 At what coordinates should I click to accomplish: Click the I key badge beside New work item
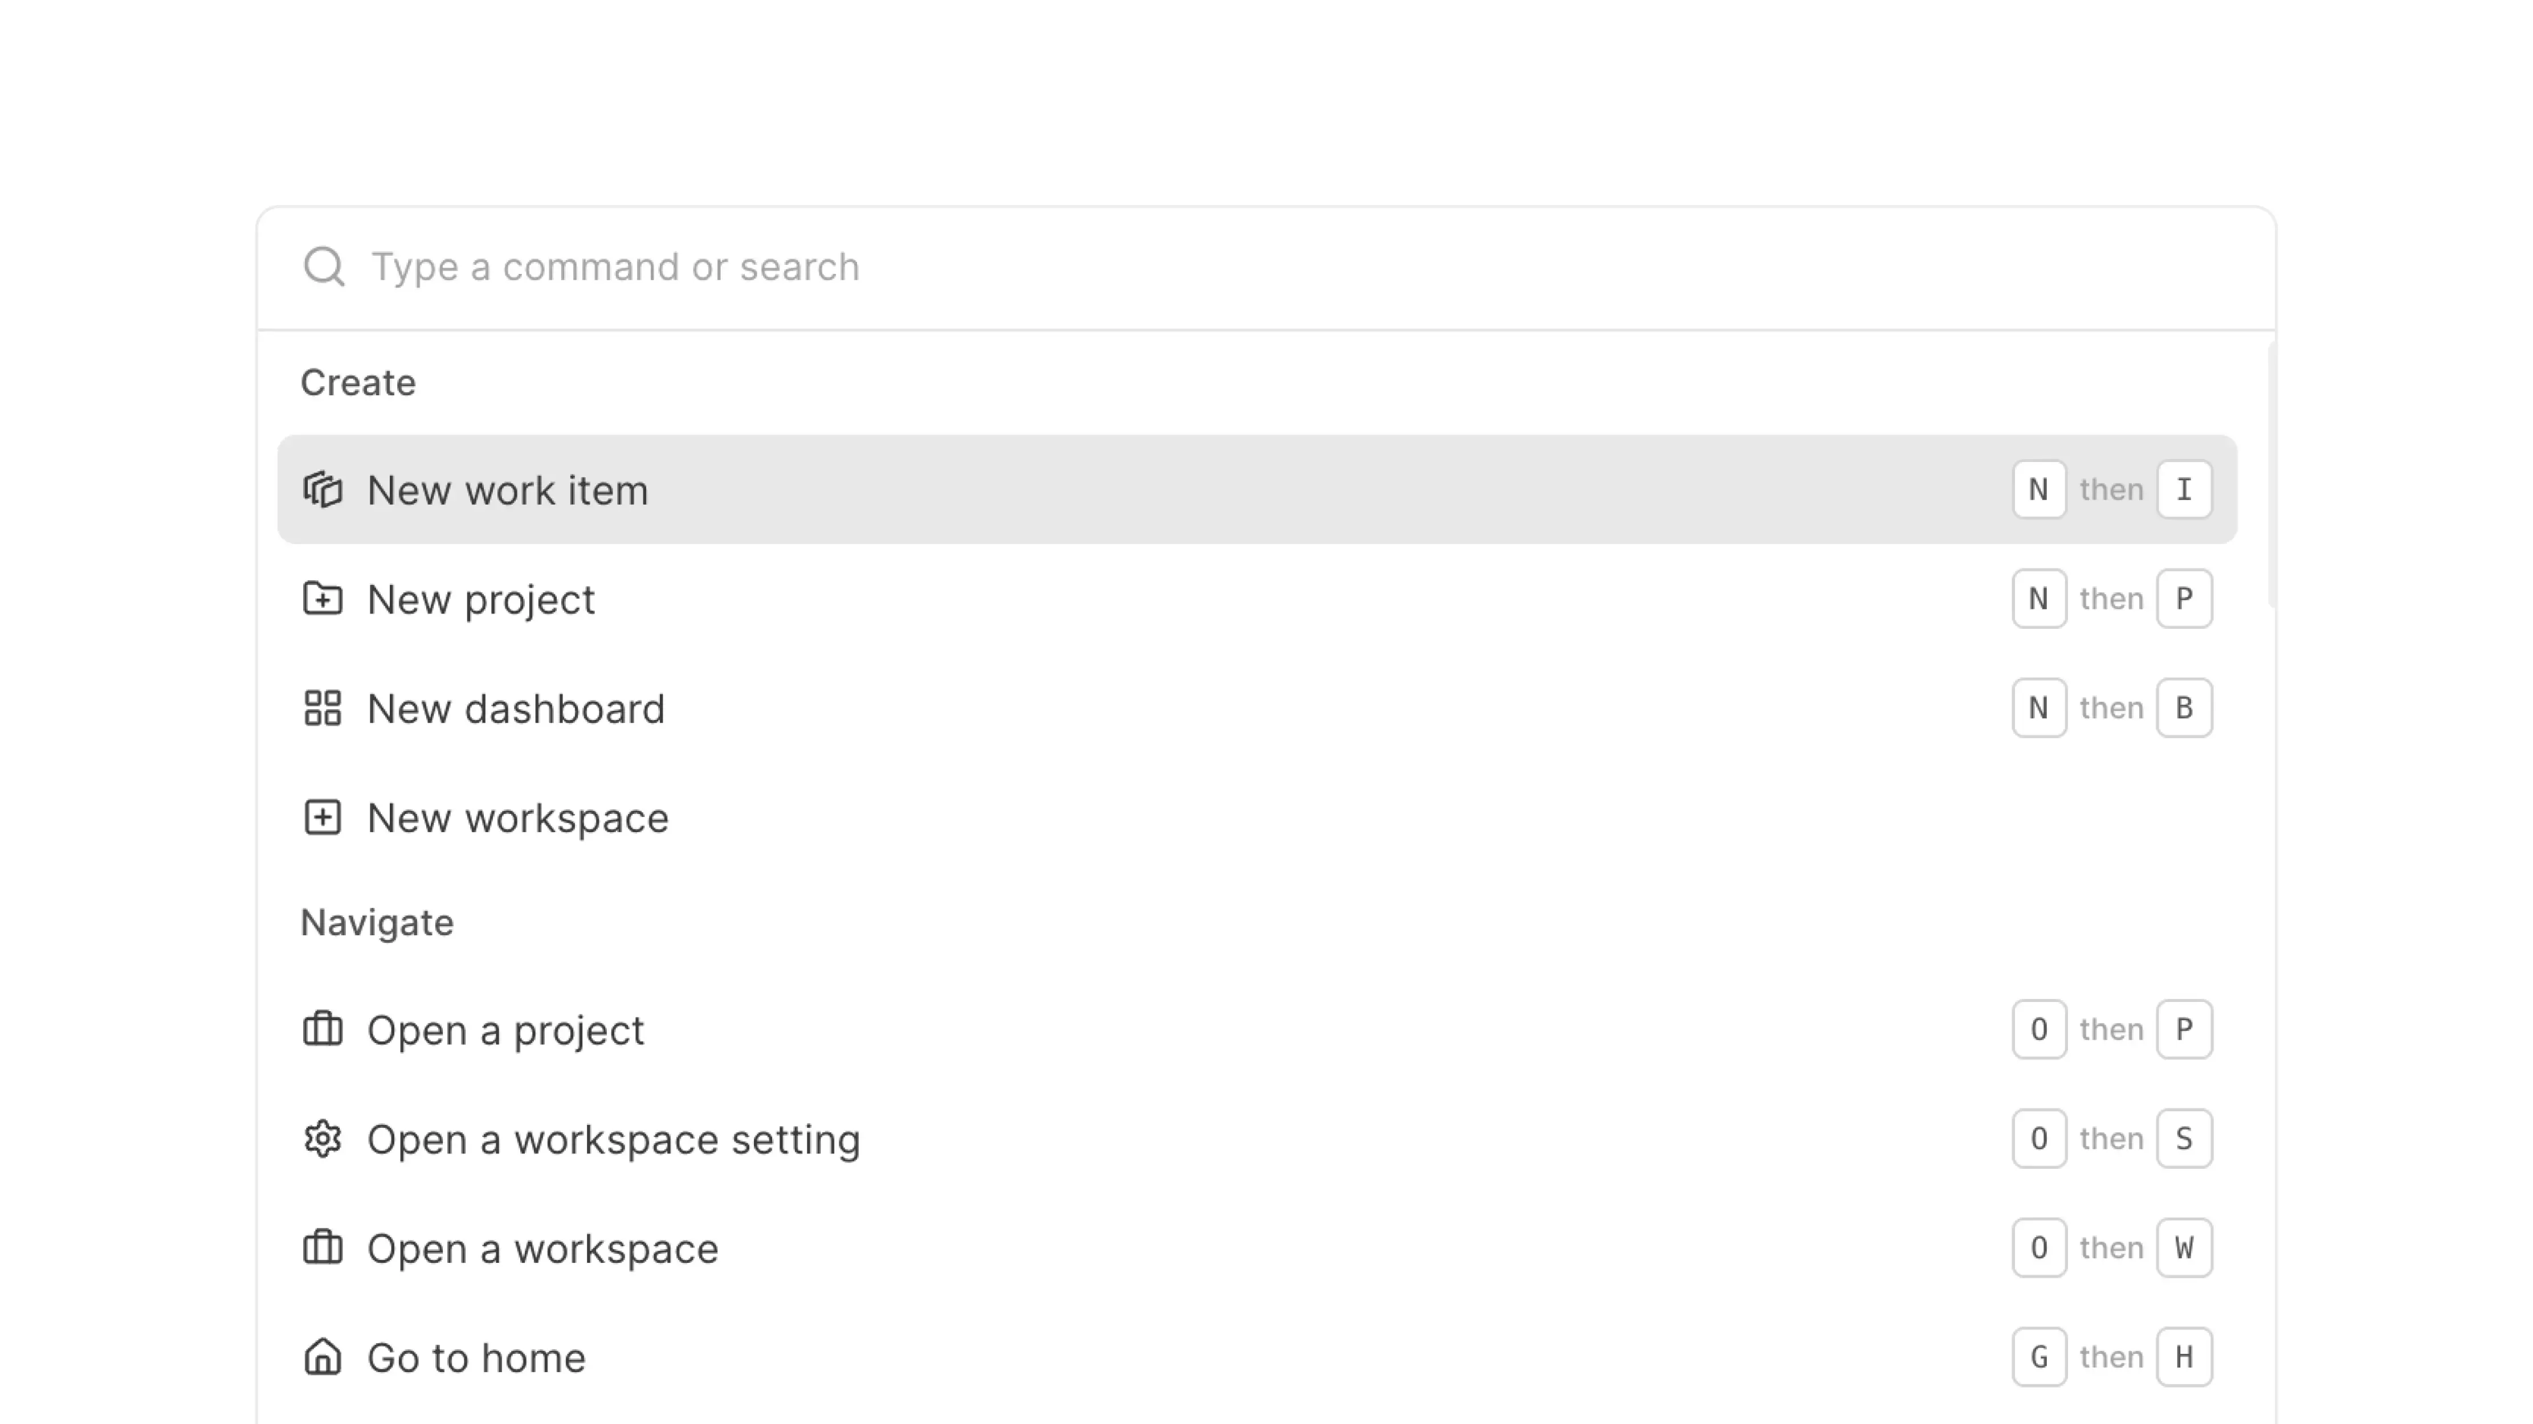click(x=2185, y=488)
